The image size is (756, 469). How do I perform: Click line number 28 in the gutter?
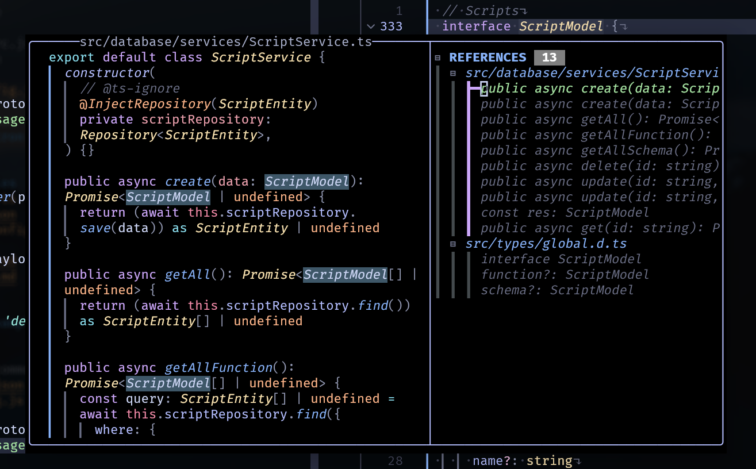tap(395, 461)
